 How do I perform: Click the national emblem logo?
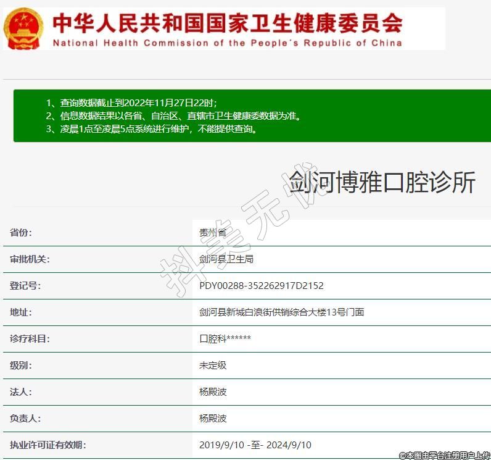(23, 28)
